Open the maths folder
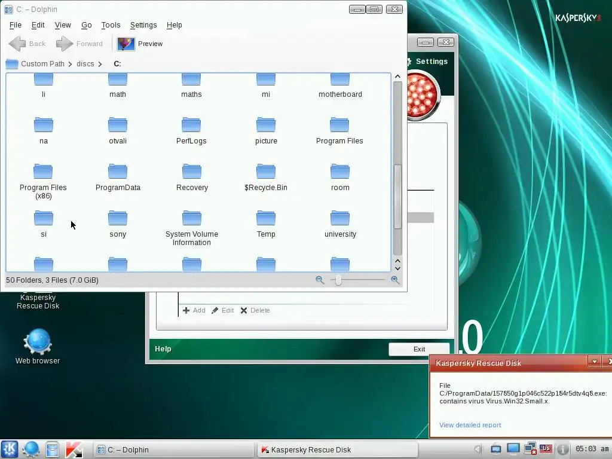 click(191, 86)
